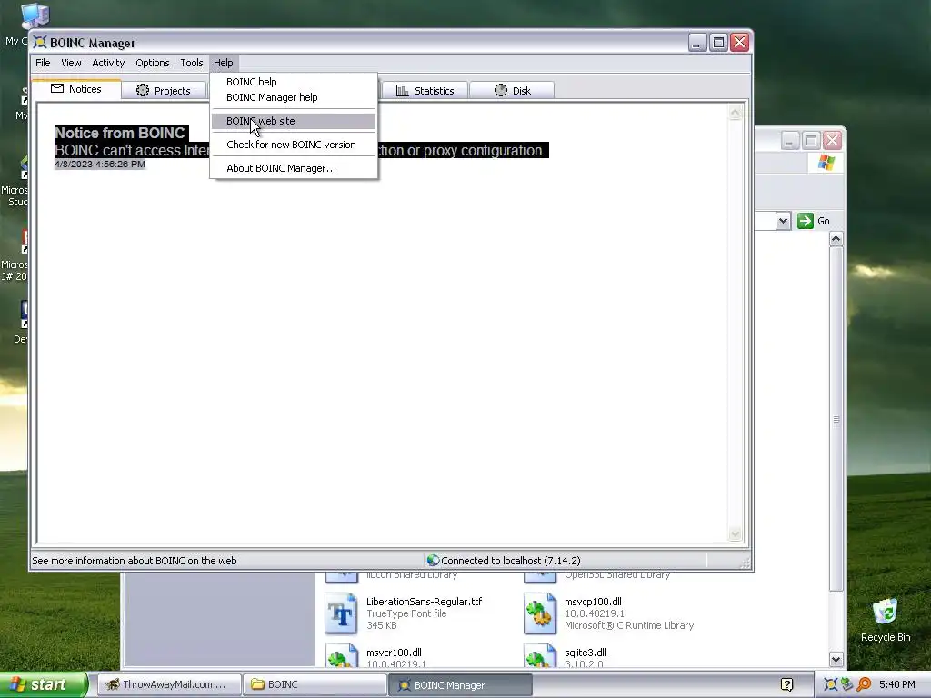Open the Options menu
Screen dimensions: 931x698
153,63
